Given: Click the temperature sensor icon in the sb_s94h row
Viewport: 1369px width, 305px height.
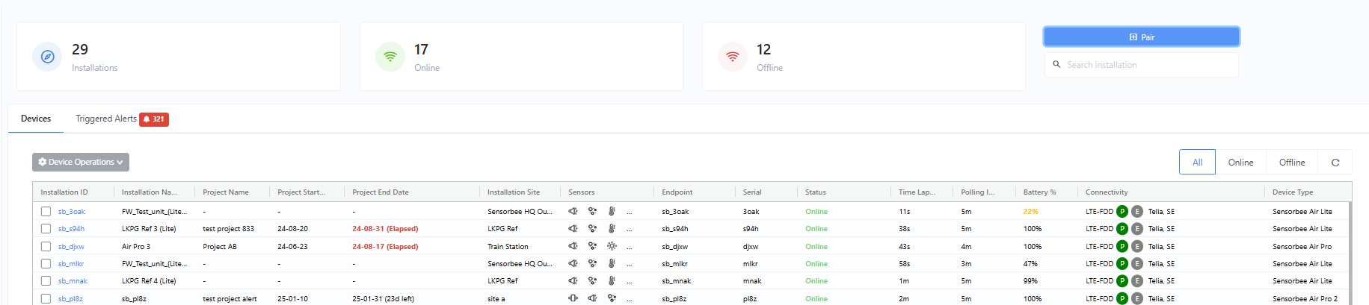Looking at the screenshot, I should (612, 229).
